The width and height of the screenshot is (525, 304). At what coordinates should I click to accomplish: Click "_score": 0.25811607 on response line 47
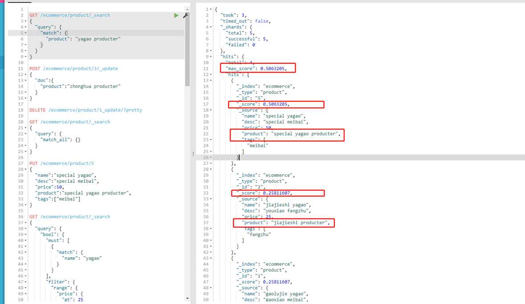click(264, 282)
